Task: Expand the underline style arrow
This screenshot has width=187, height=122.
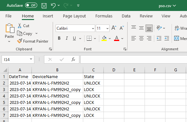Action: (80, 38)
